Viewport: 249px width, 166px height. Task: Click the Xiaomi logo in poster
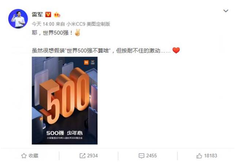(86, 62)
